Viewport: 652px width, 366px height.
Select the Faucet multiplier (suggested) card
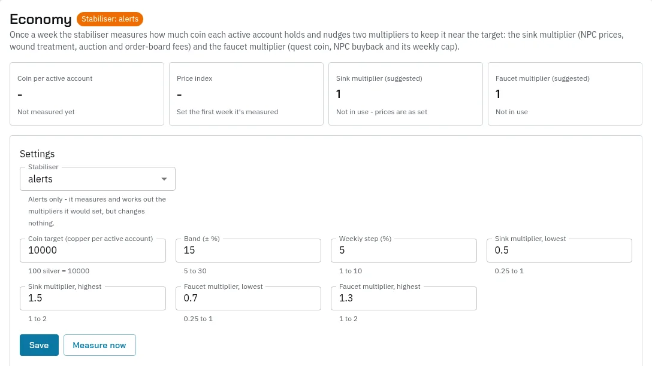(565, 94)
